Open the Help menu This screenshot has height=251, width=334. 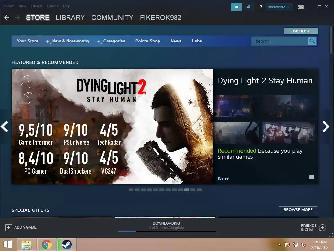point(67,6)
